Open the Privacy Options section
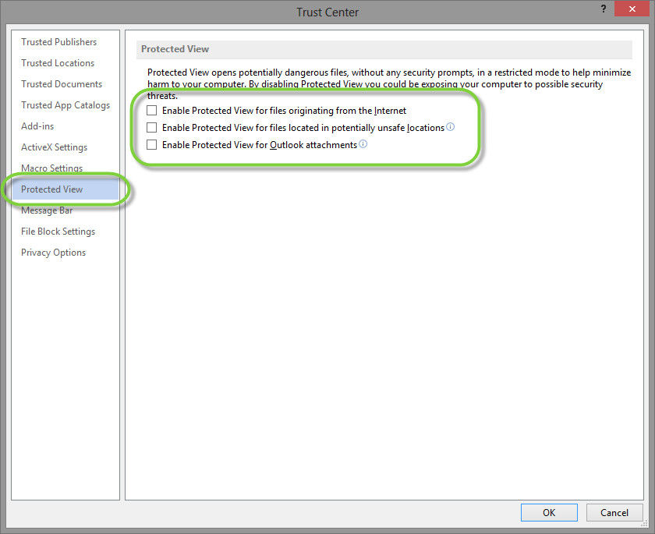Screen dimensions: 655x534 point(53,253)
